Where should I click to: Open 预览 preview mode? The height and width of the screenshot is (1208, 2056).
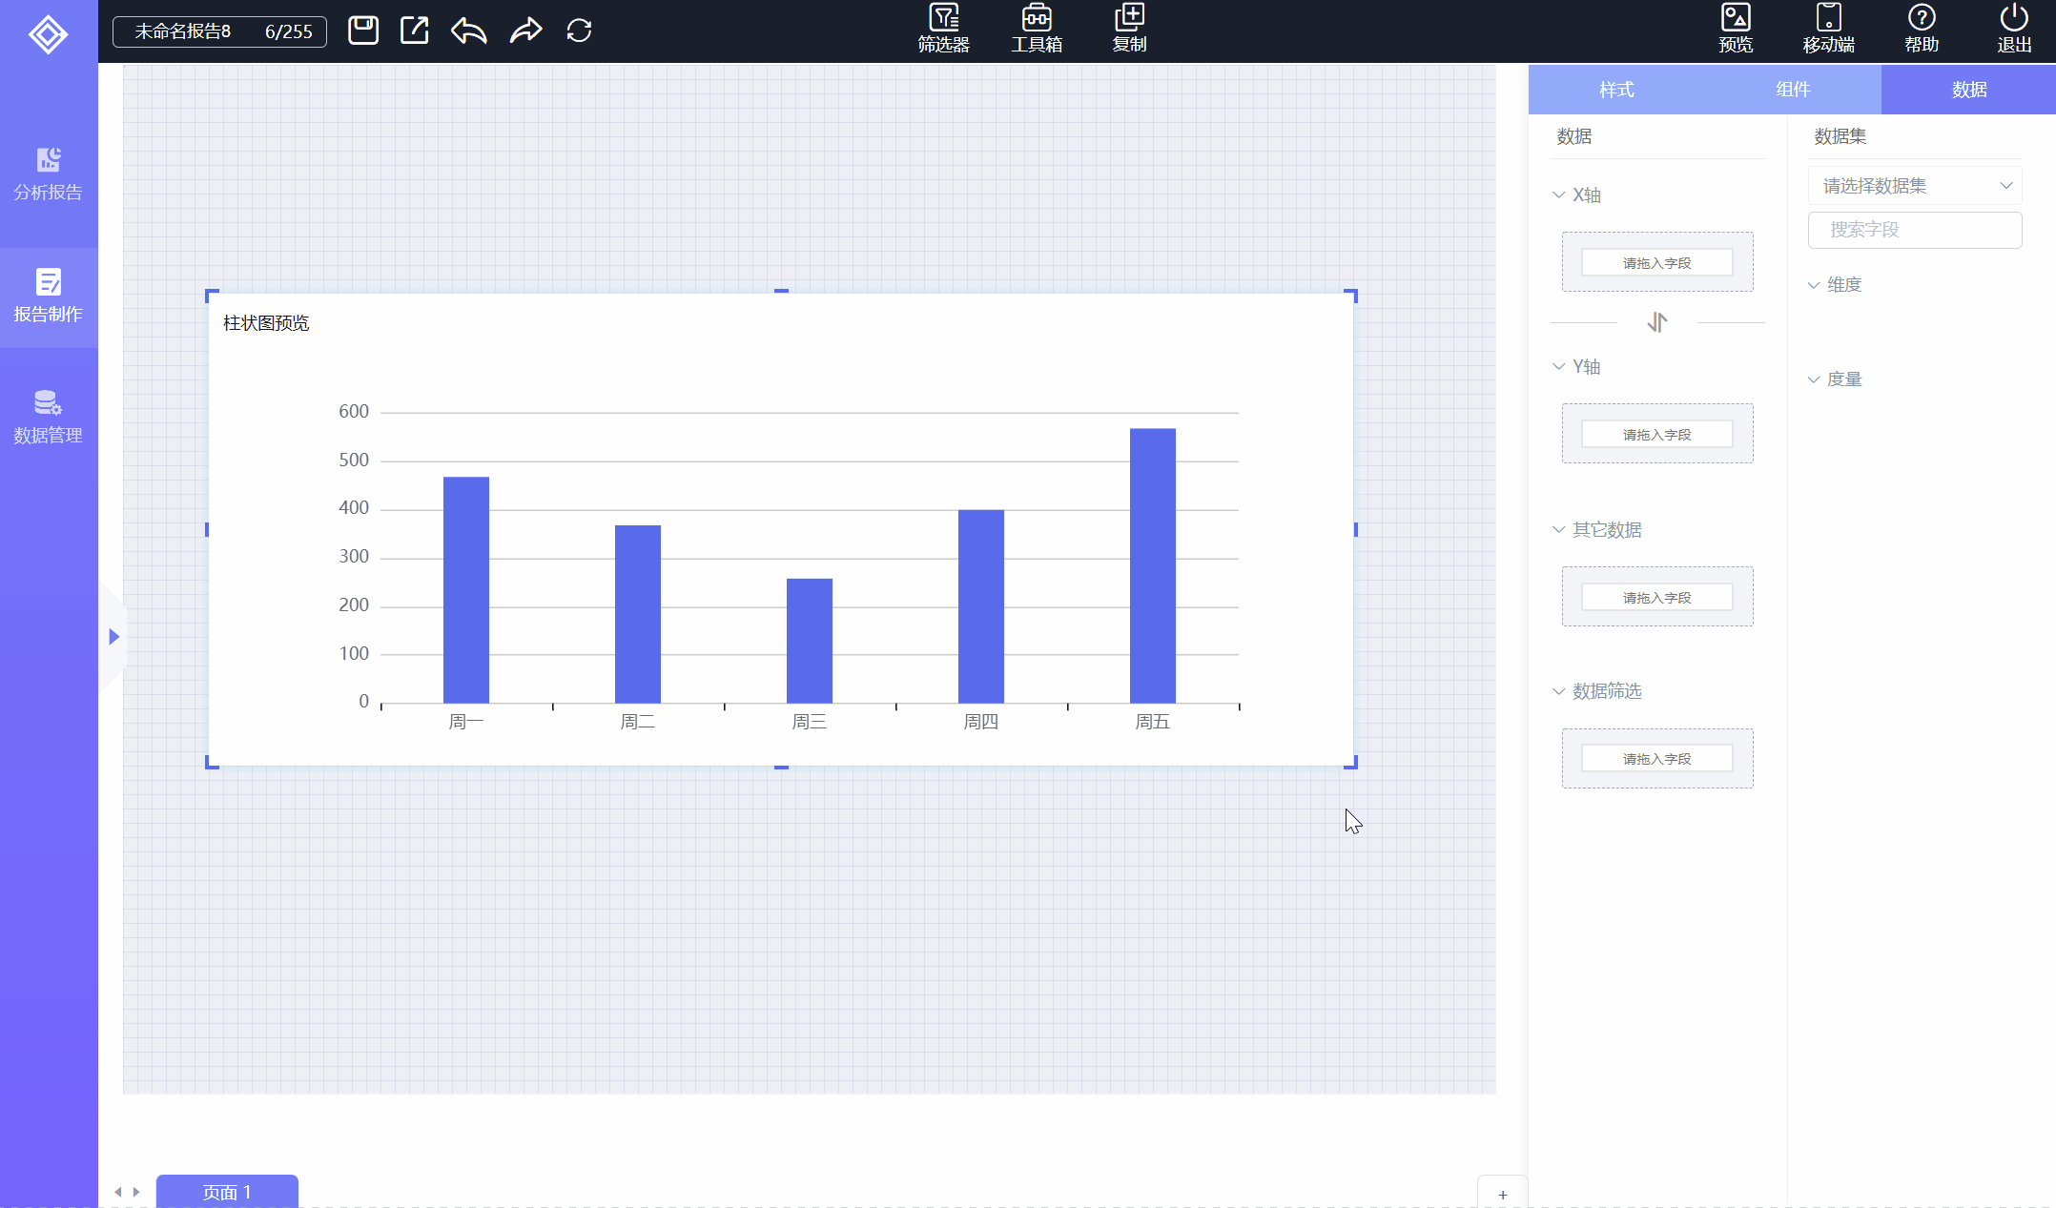click(x=1736, y=30)
